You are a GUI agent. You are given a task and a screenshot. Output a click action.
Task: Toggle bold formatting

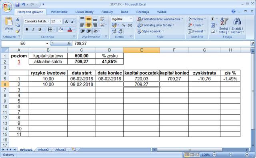pyautogui.click(x=27, y=29)
